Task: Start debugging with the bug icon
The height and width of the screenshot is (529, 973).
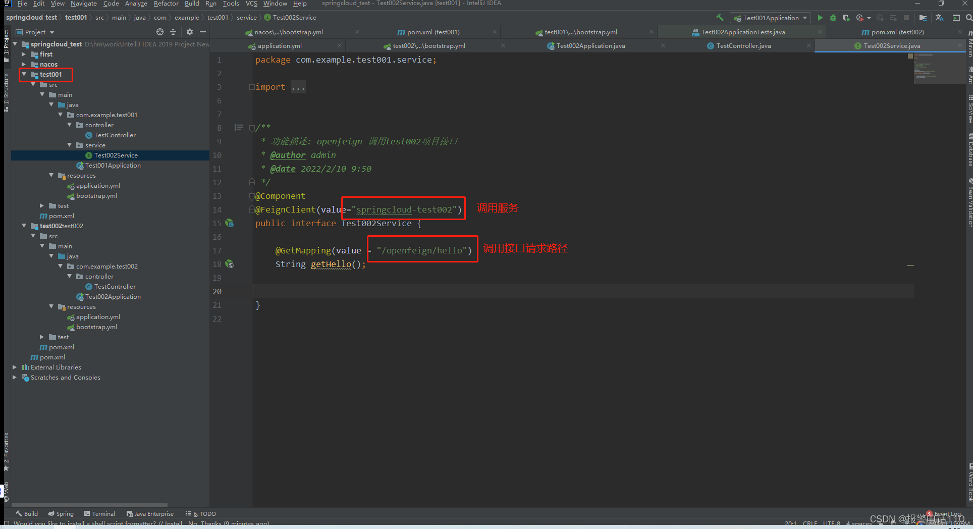Action: pos(832,17)
